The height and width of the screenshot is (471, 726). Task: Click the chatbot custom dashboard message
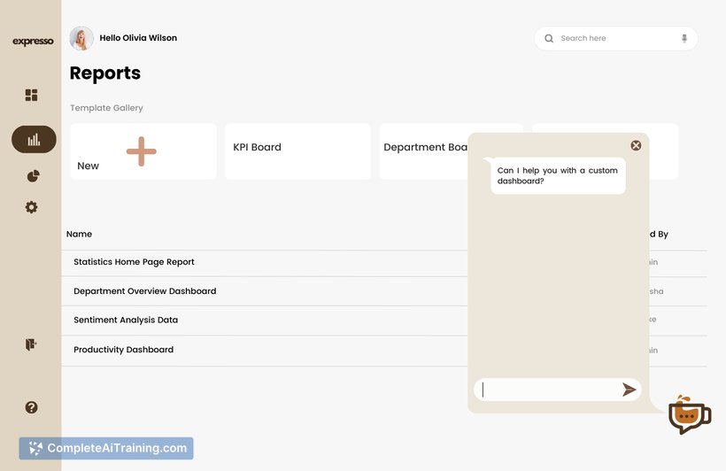coord(558,175)
